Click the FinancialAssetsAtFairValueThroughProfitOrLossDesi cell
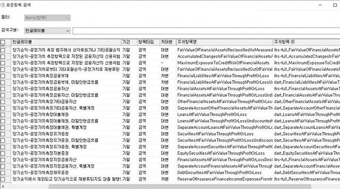 tap(225, 159)
